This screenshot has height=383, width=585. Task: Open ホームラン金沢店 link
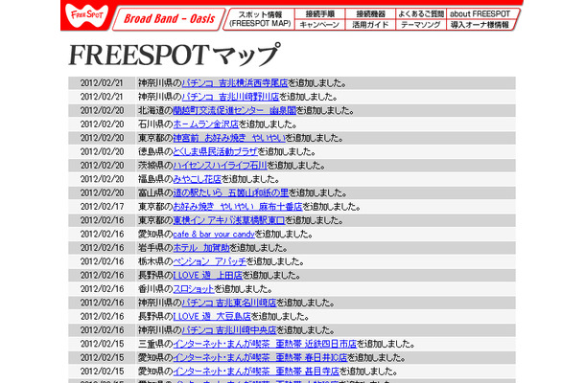coord(206,124)
